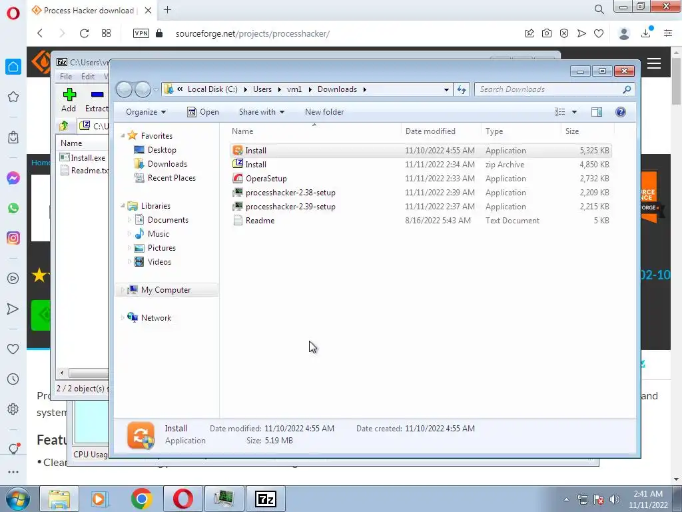The image size is (682, 512).
Task: Click Opera tab search magnifier
Action: (599, 9)
